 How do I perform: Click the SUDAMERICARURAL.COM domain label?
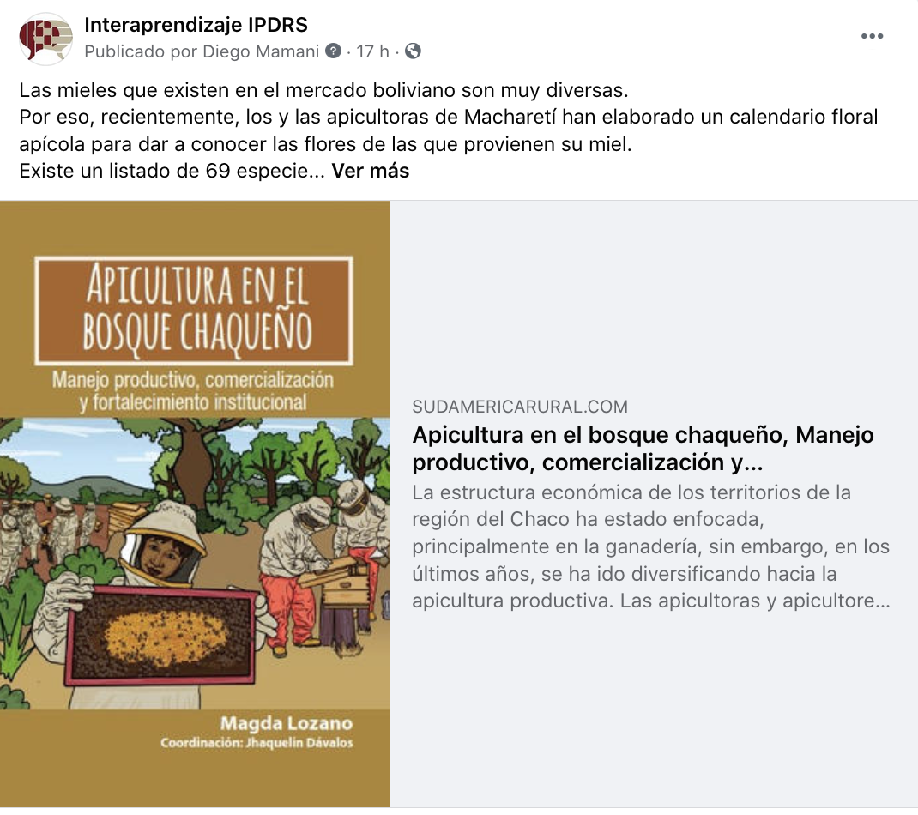[x=520, y=407]
